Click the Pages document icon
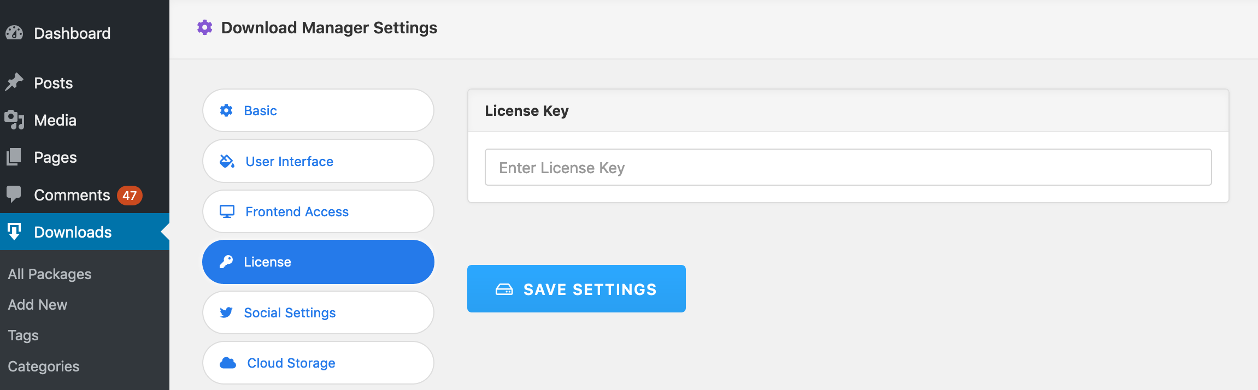This screenshot has width=1258, height=390. pyautogui.click(x=15, y=157)
